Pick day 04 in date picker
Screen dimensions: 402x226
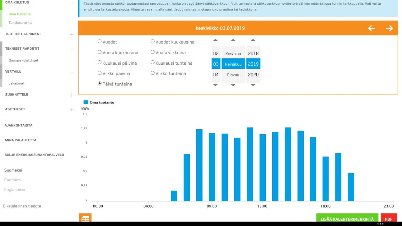[x=216, y=75]
